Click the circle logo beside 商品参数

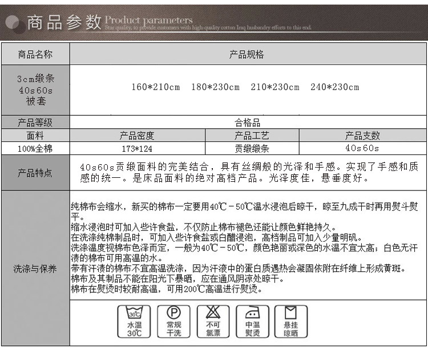click(x=15, y=25)
